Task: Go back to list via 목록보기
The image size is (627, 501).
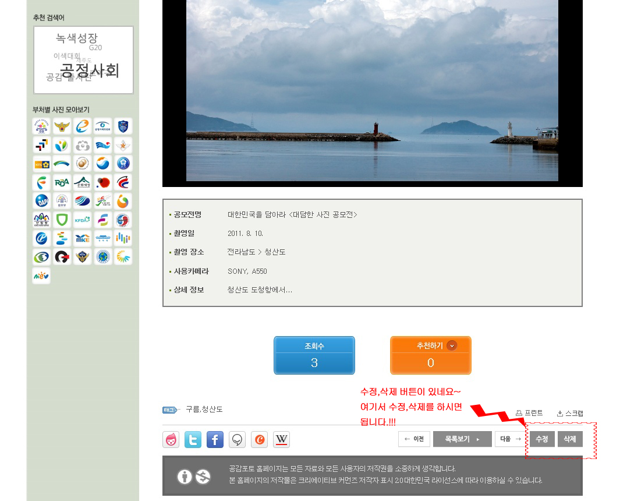Action: 462,439
